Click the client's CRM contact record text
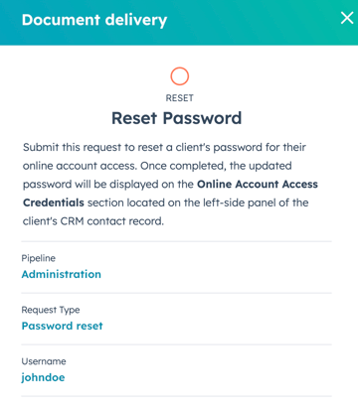Screen dimensions: 358x405 [93, 221]
